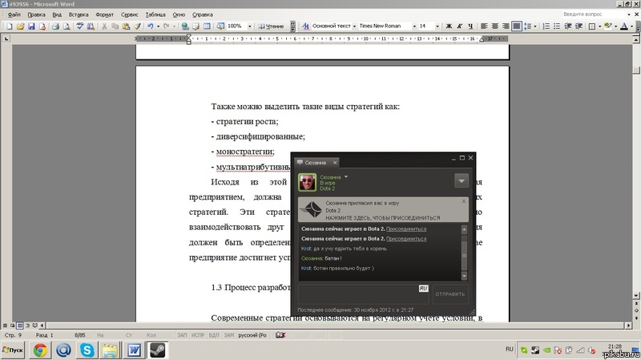Open the Styles and Formatting pane
641x360 pixels.
coord(305,26)
